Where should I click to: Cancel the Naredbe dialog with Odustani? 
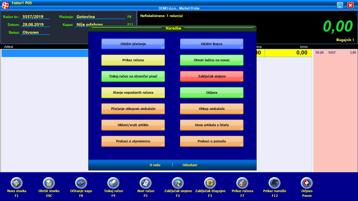click(190, 165)
